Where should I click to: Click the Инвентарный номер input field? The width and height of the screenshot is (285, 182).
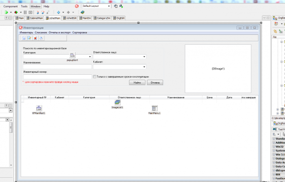coord(57,77)
